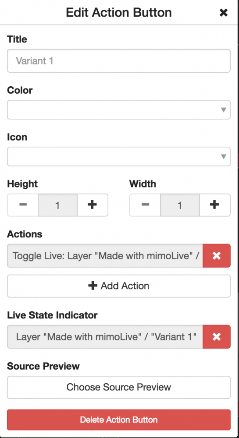Decrease Height with minus button
Image resolution: width=239 pixels, height=438 pixels.
point(23,205)
